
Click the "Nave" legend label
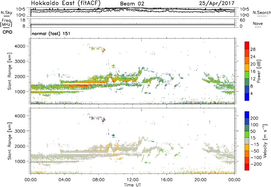click(x=258, y=23)
